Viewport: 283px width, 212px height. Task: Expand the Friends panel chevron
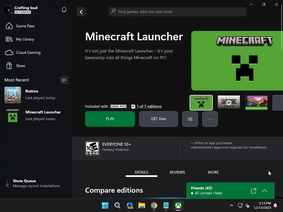click(264, 191)
